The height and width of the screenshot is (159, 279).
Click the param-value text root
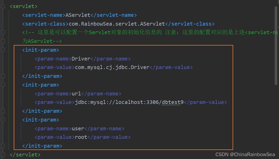[81, 137]
